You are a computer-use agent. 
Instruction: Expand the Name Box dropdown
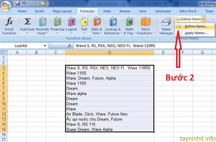pos(45,45)
